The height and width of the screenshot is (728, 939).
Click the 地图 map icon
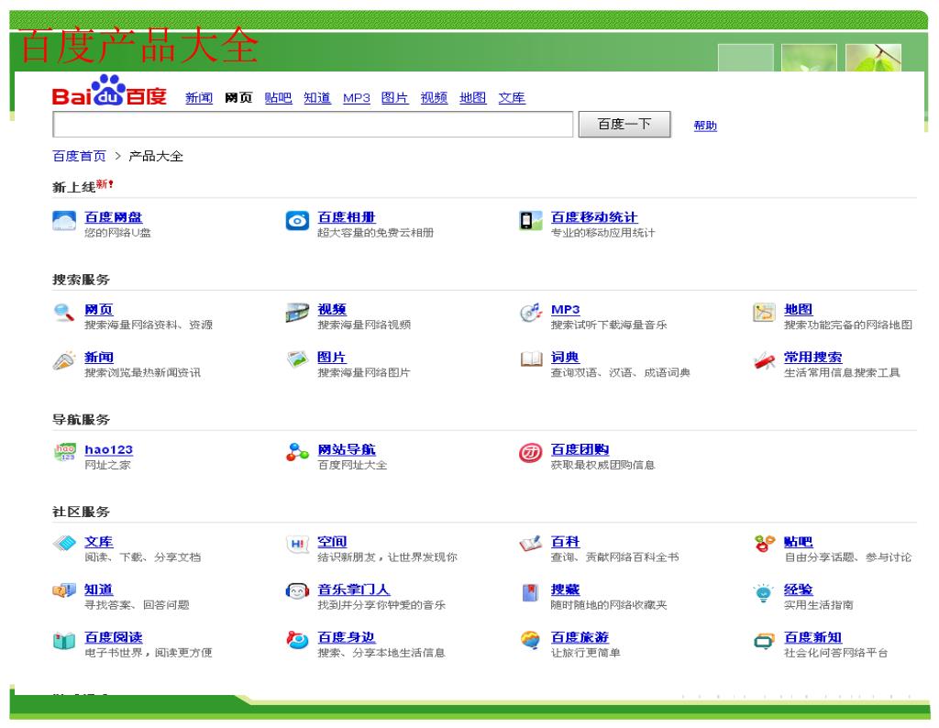click(x=764, y=313)
